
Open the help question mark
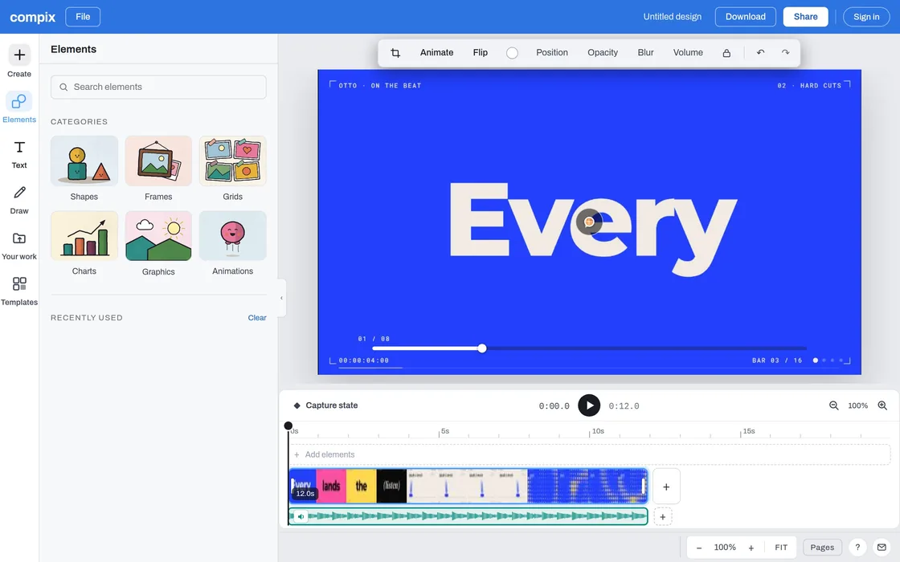point(857,547)
